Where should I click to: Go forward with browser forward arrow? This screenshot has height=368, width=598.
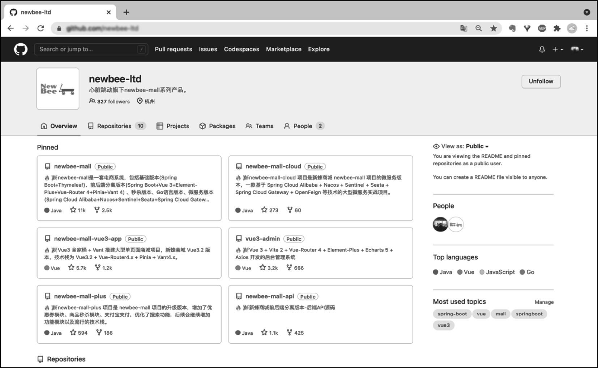click(x=26, y=28)
